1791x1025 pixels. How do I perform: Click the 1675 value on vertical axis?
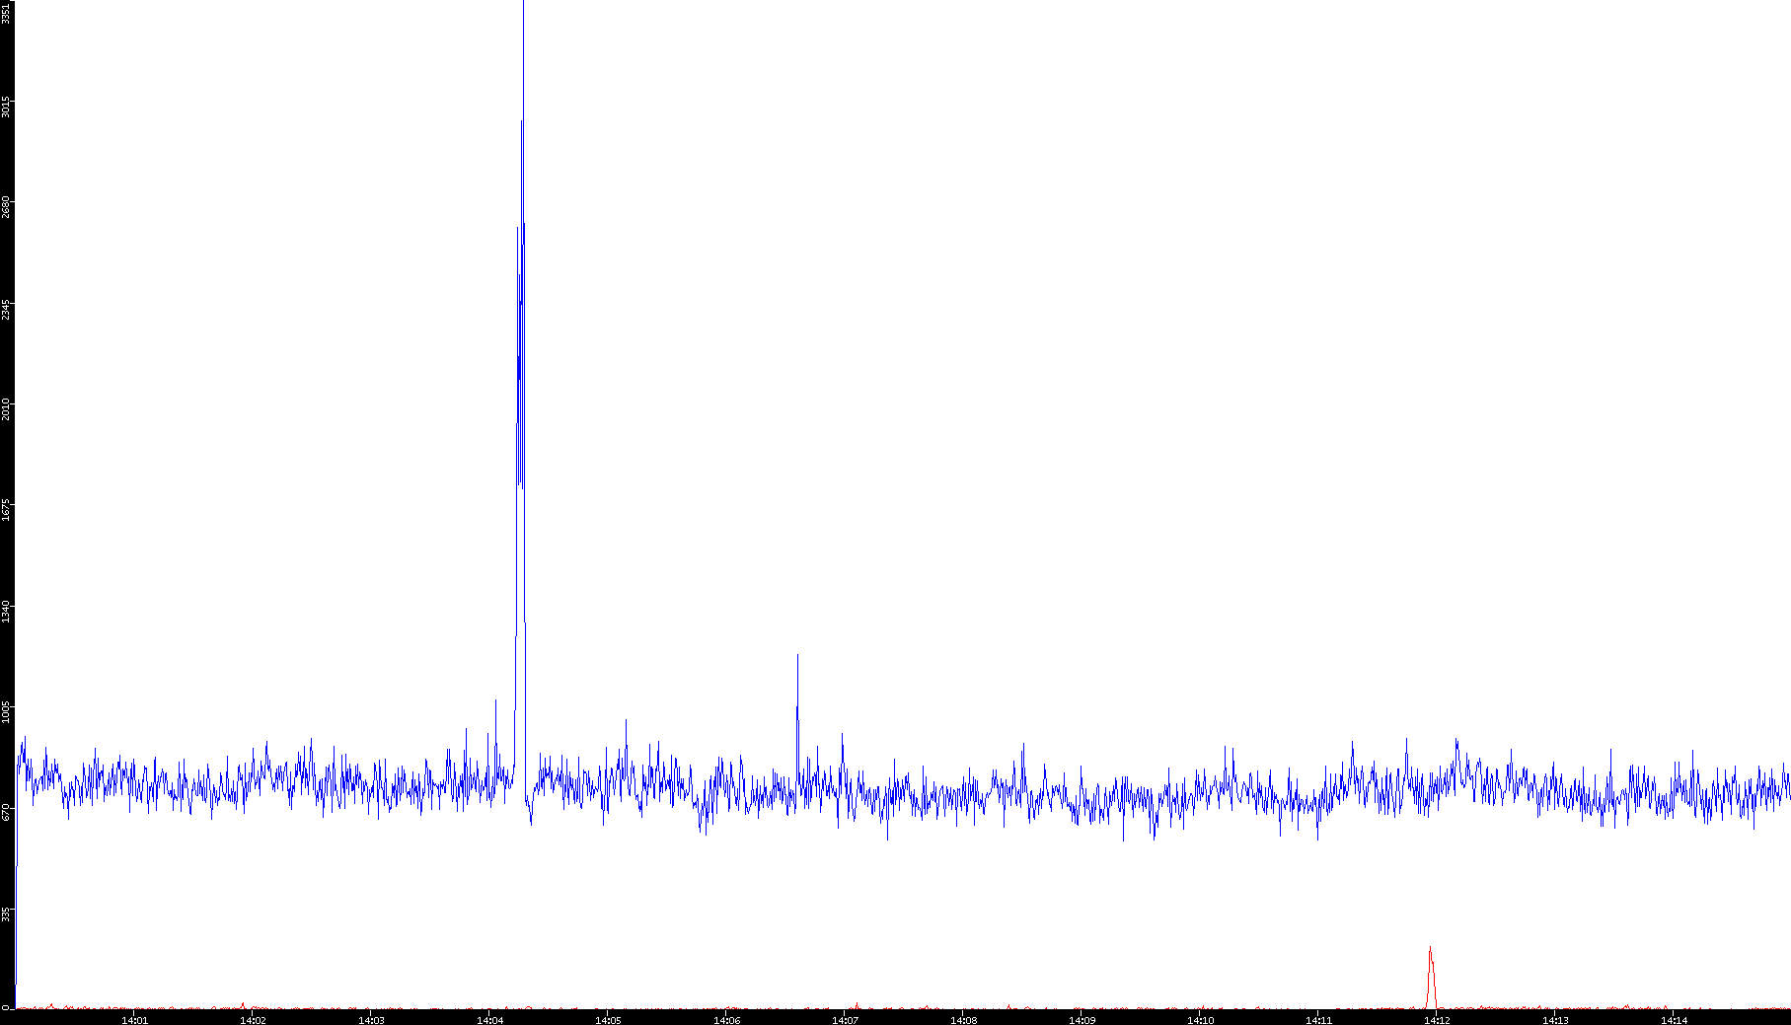point(6,510)
